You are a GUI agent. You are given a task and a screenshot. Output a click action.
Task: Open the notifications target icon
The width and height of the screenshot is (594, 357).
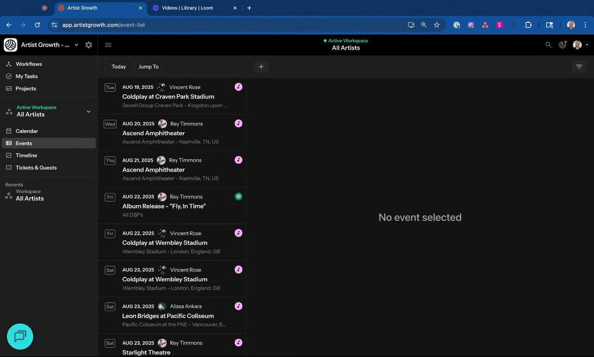[562, 45]
